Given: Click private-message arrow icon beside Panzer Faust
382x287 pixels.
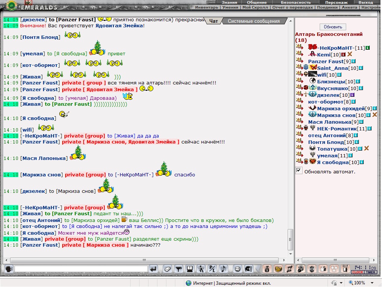Looking at the screenshot, I should [x=300, y=60].
